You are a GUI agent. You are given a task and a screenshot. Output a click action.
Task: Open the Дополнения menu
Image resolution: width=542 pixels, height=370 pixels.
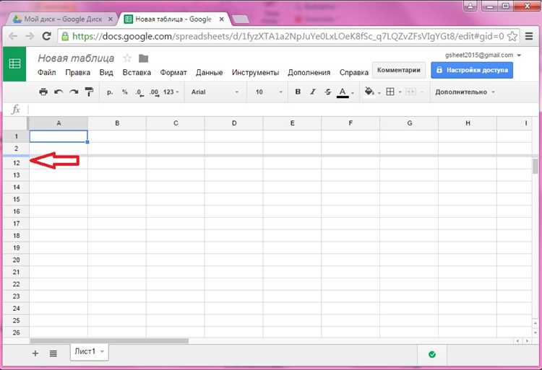point(309,72)
